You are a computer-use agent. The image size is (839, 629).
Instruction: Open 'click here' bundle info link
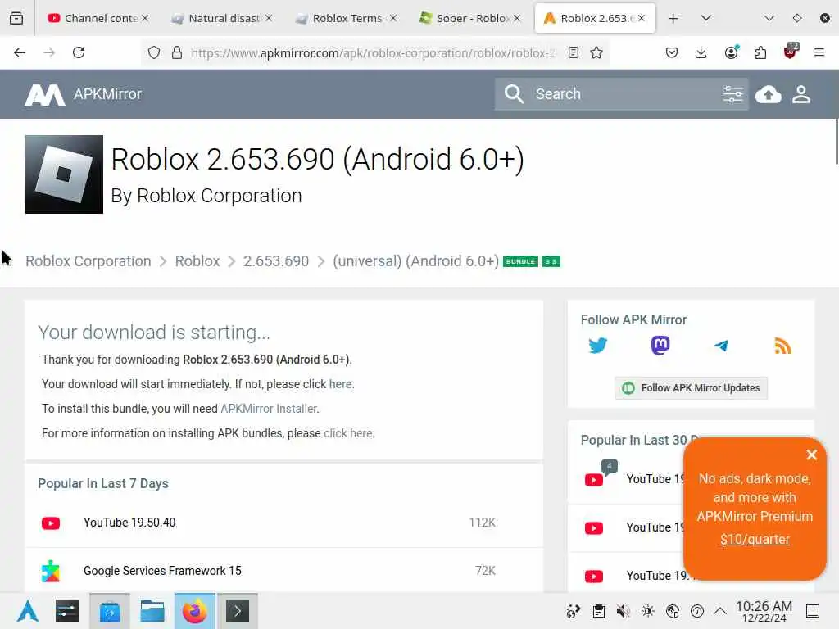click(347, 433)
